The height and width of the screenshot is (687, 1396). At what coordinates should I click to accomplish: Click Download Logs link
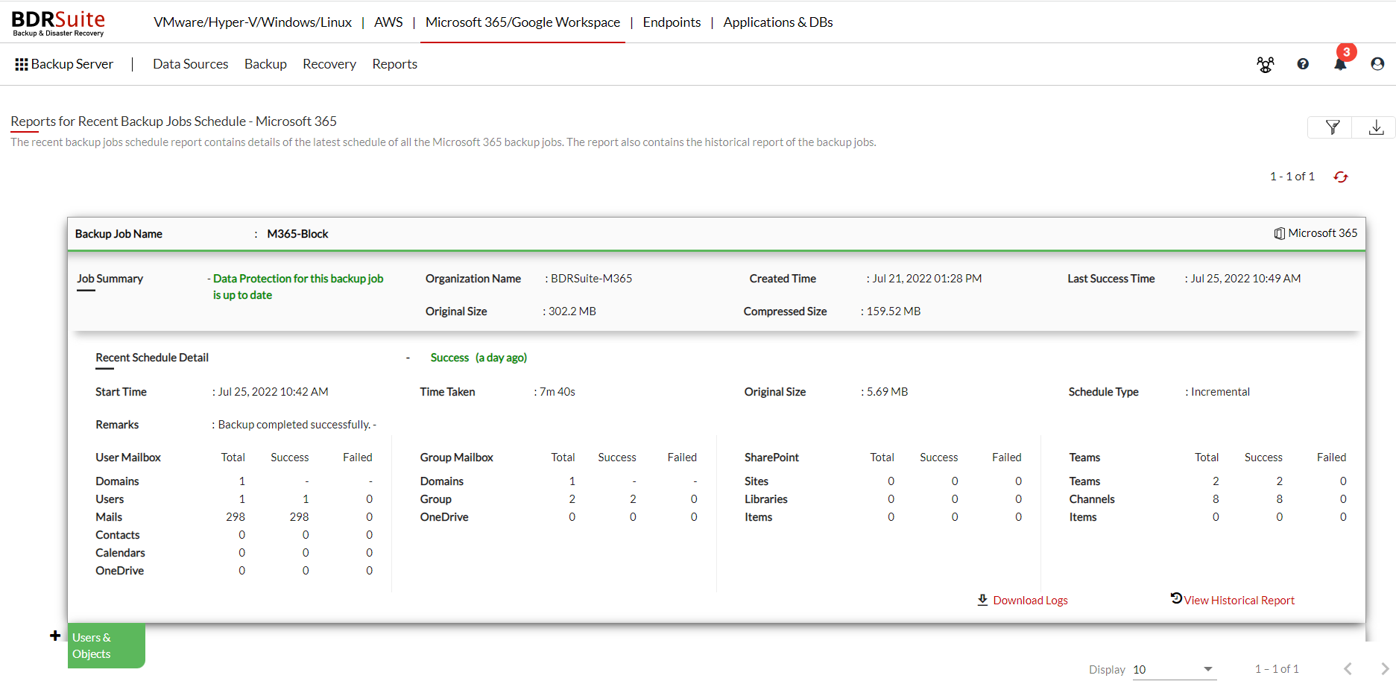pyautogui.click(x=1030, y=601)
